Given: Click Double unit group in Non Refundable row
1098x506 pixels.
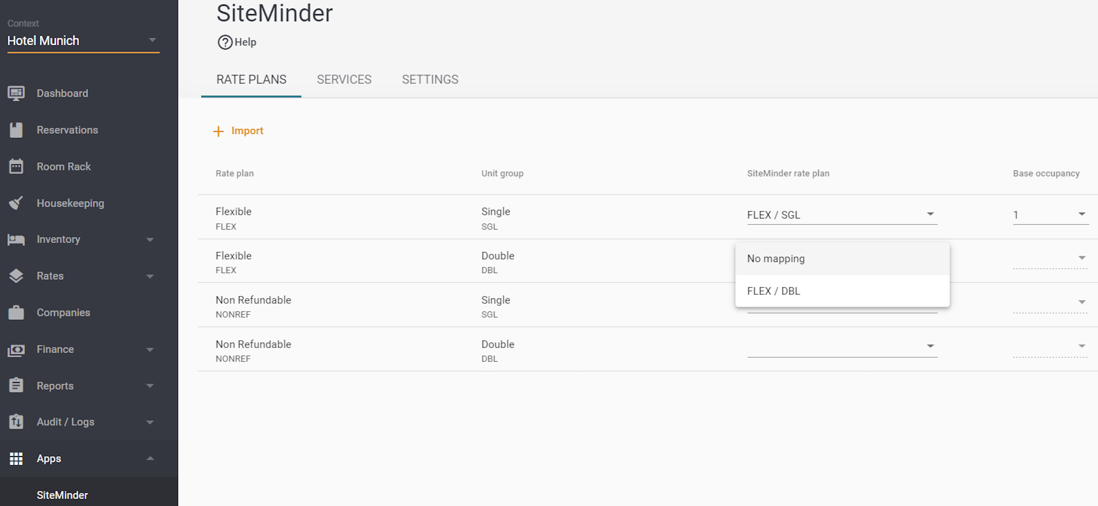Looking at the screenshot, I should tap(498, 345).
